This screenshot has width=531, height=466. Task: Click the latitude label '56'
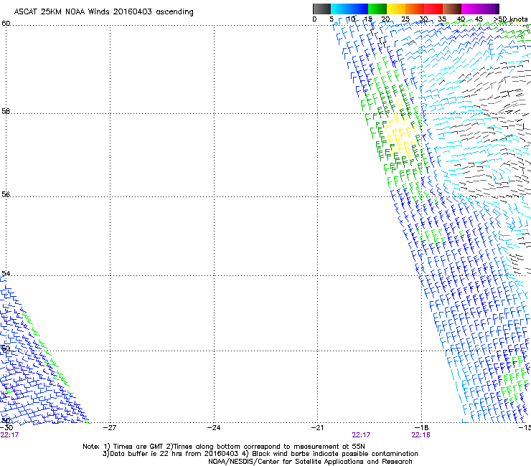click(6, 194)
